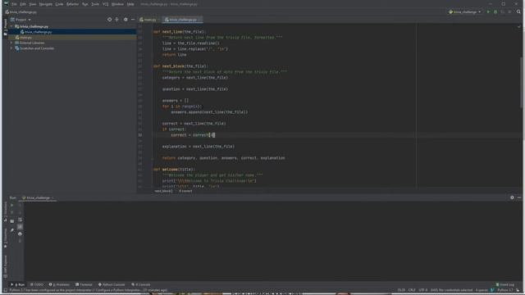Hide the Run panel with minus icon
The image size is (525, 295).
tap(519, 197)
